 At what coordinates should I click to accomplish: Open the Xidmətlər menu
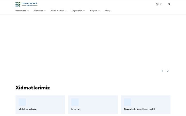(x=38, y=11)
